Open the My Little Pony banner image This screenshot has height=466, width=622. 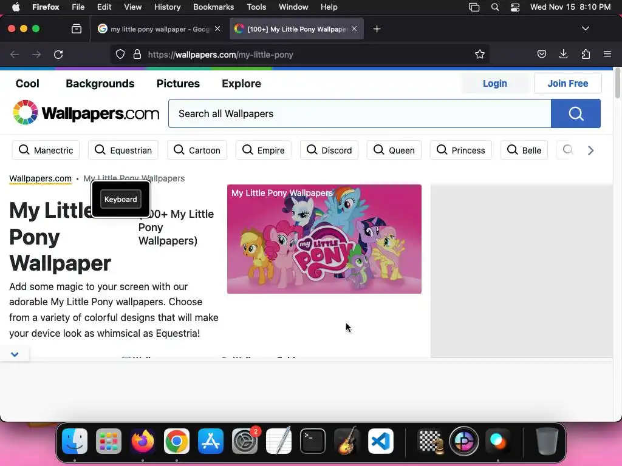[324, 239]
